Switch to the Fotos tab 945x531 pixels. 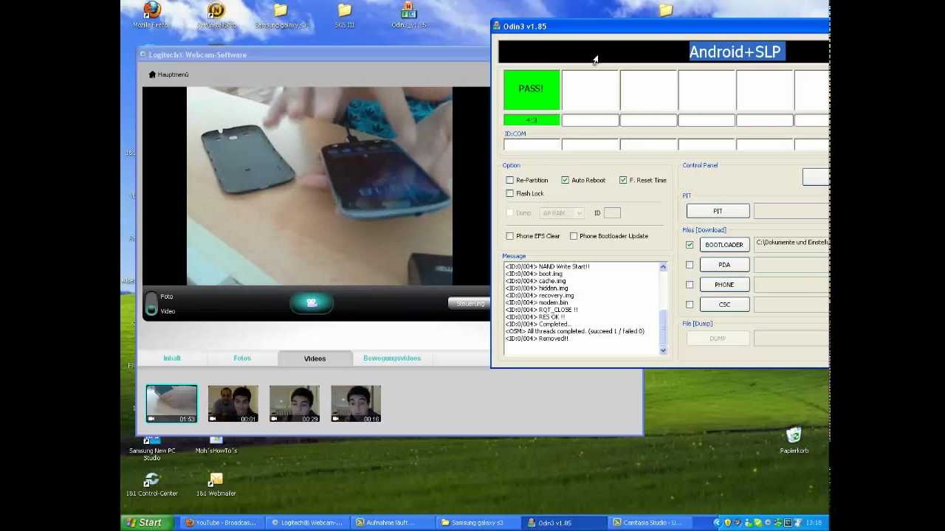tap(242, 358)
